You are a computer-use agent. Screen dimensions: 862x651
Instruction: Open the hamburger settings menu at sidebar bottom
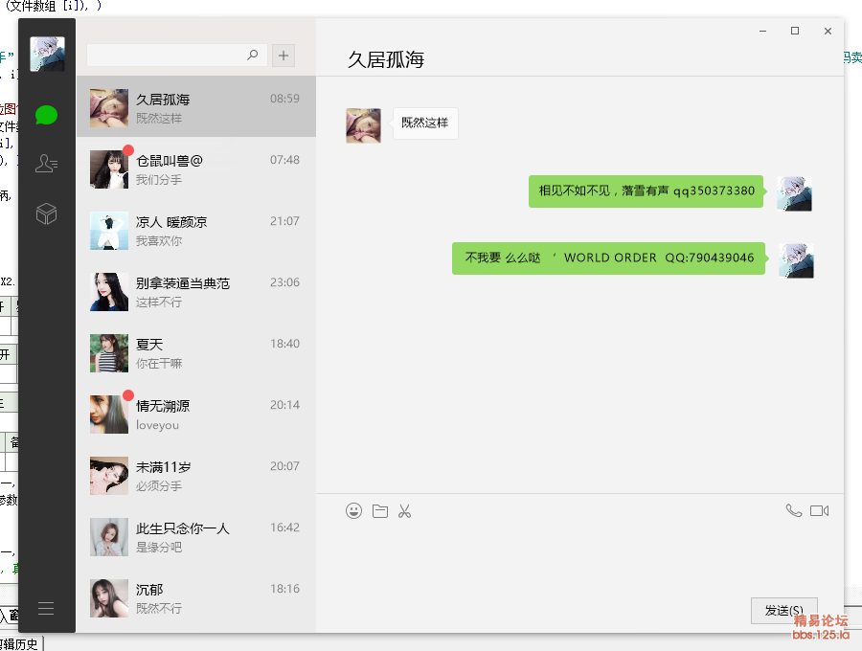point(46,609)
